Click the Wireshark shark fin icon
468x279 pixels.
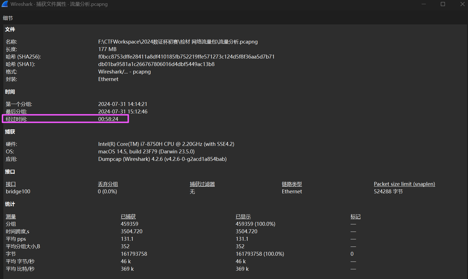5,4
